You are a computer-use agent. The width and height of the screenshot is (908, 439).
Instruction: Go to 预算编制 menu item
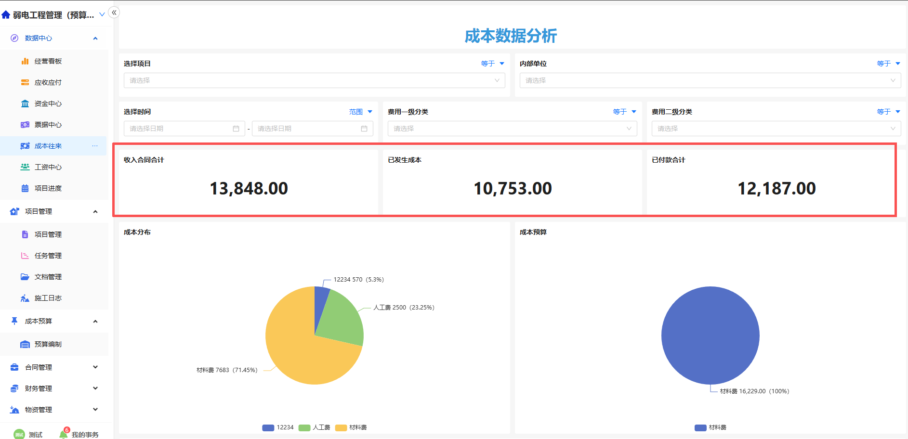(x=48, y=344)
